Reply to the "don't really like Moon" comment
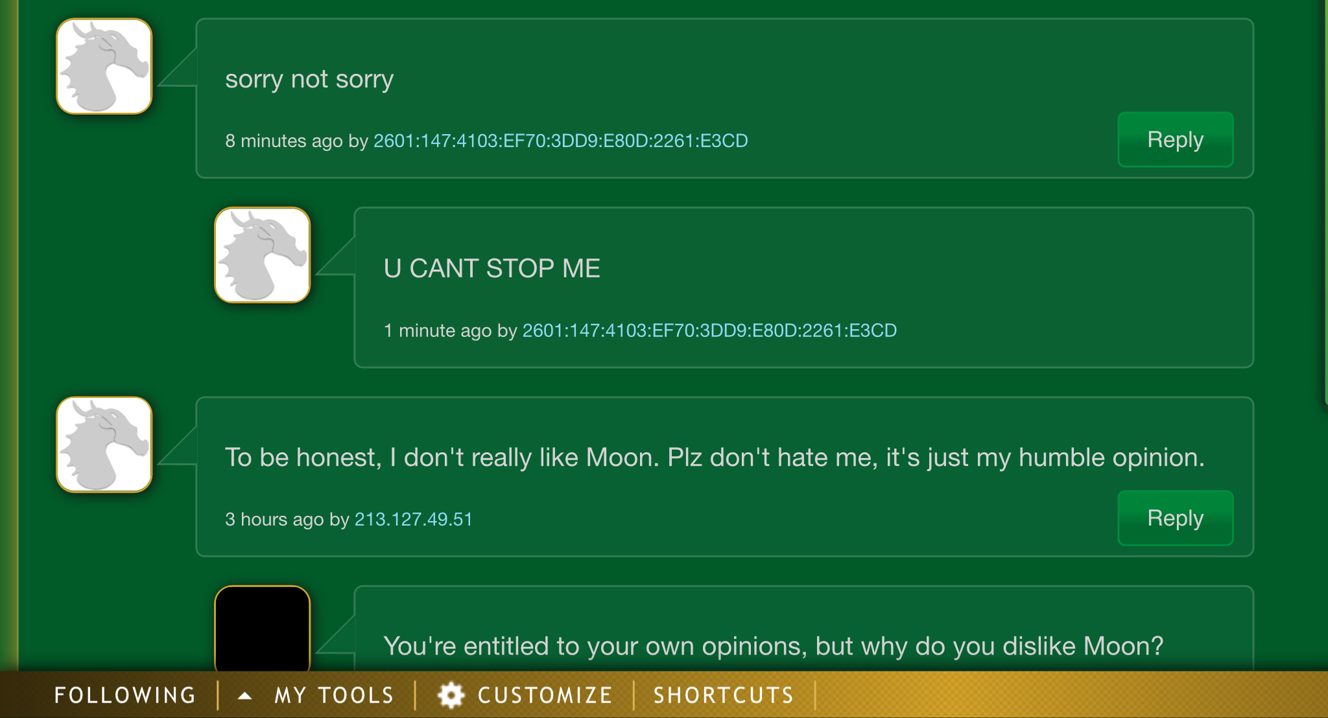 point(1175,518)
